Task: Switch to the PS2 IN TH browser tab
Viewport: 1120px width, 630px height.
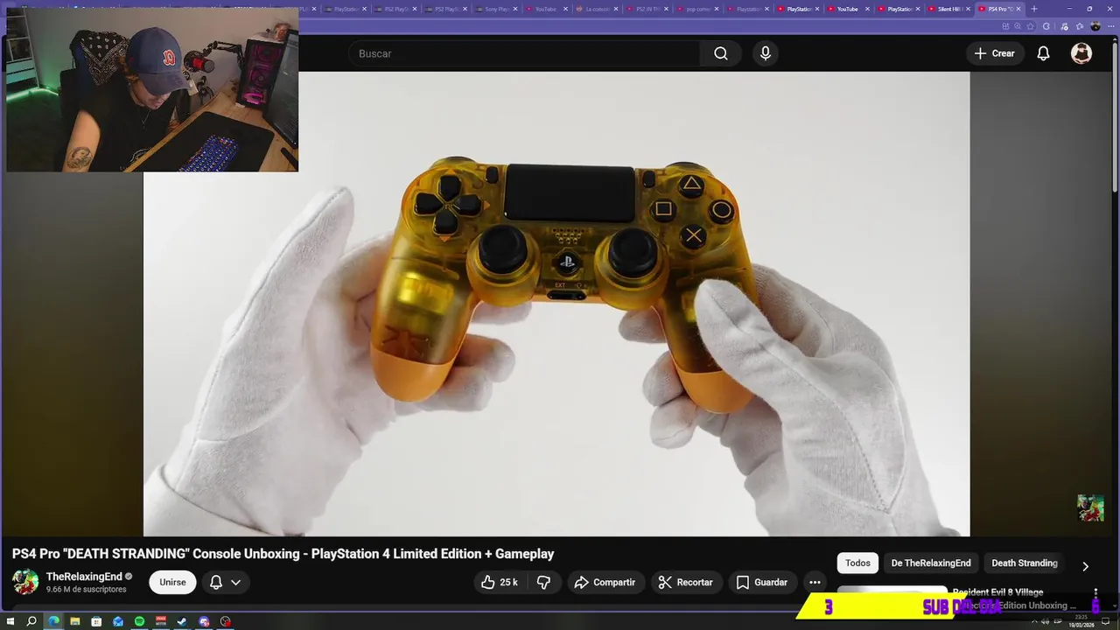Action: (x=646, y=9)
